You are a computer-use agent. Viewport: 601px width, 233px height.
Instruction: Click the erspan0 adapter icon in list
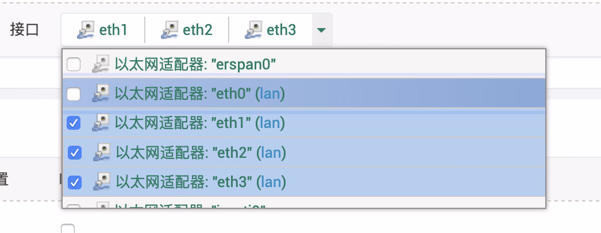pos(100,64)
